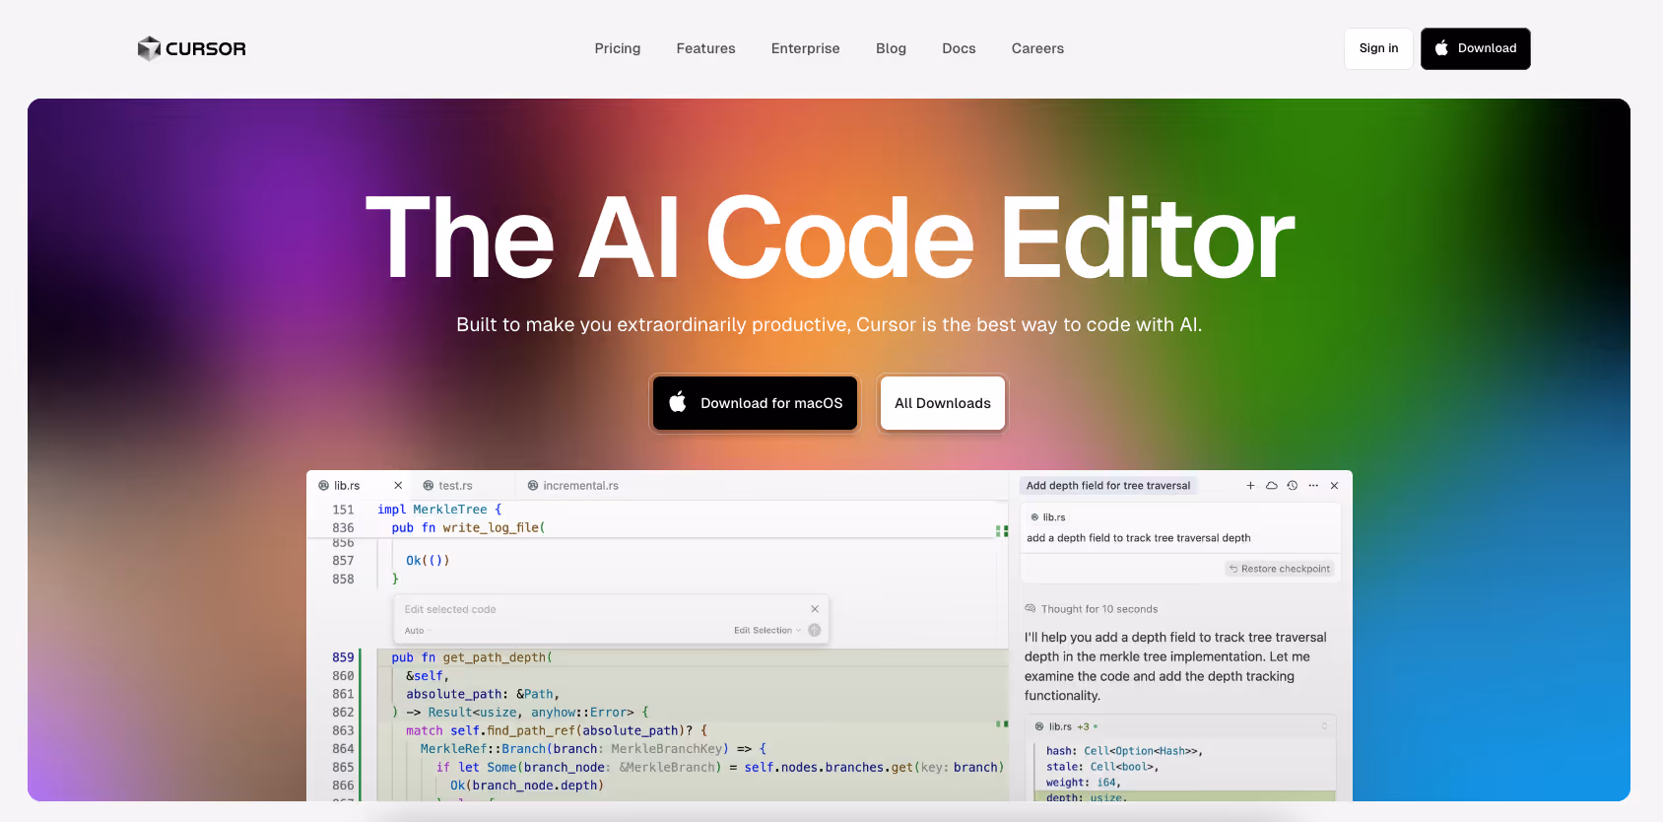Open the Docs link

[959, 48]
